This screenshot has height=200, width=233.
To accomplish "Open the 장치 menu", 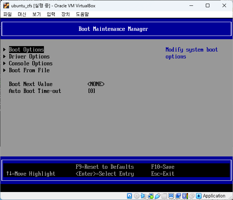I will tap(65, 14).
